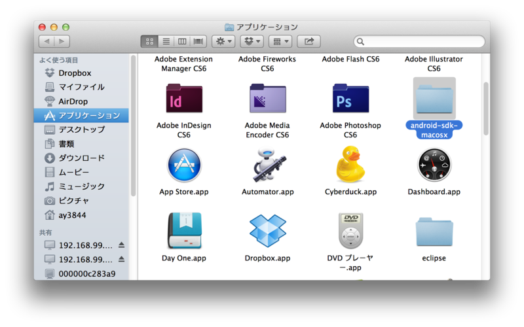Launch the Cyberduck.app duck icon
The height and width of the screenshot is (327, 524).
click(350, 164)
